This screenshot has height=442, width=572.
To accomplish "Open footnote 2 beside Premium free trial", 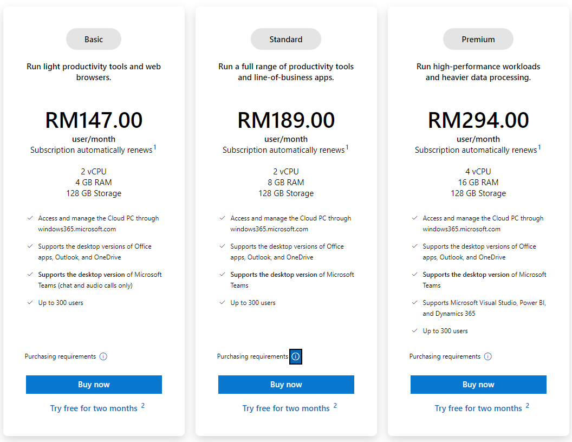I will (x=528, y=406).
